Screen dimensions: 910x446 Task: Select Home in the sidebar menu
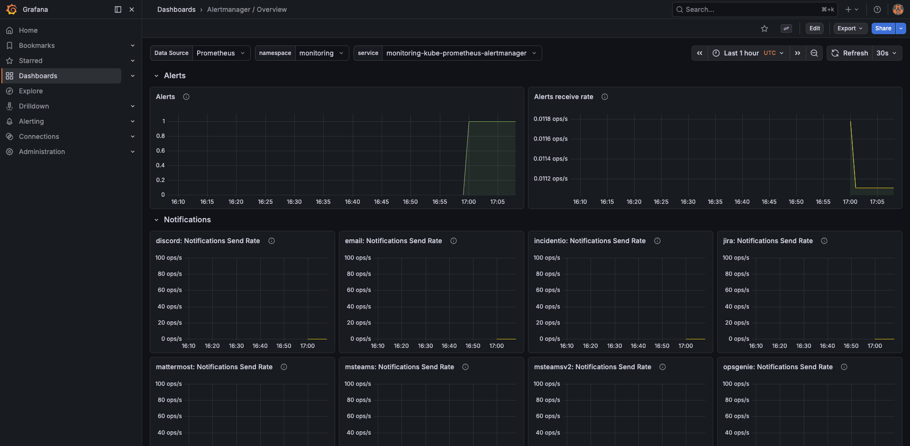28,30
